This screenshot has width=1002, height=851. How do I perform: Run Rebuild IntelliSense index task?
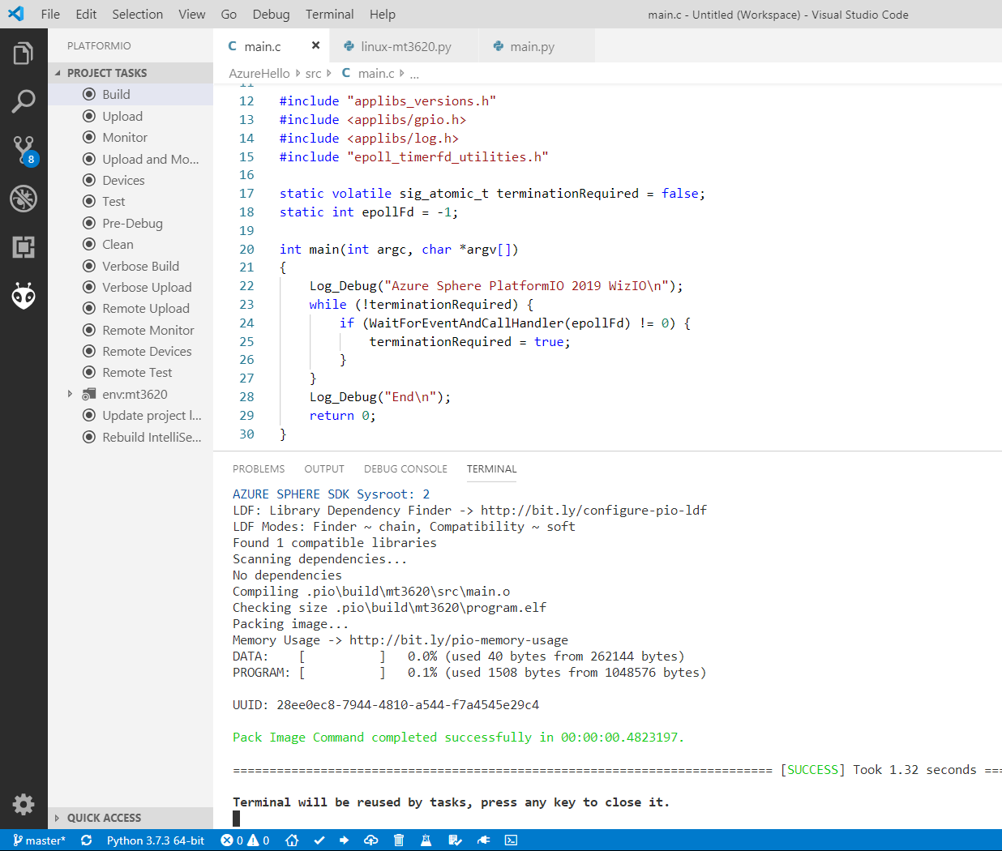tap(131, 437)
